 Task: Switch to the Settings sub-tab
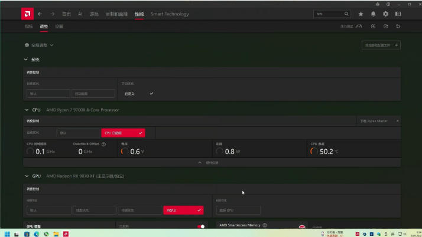(59, 27)
